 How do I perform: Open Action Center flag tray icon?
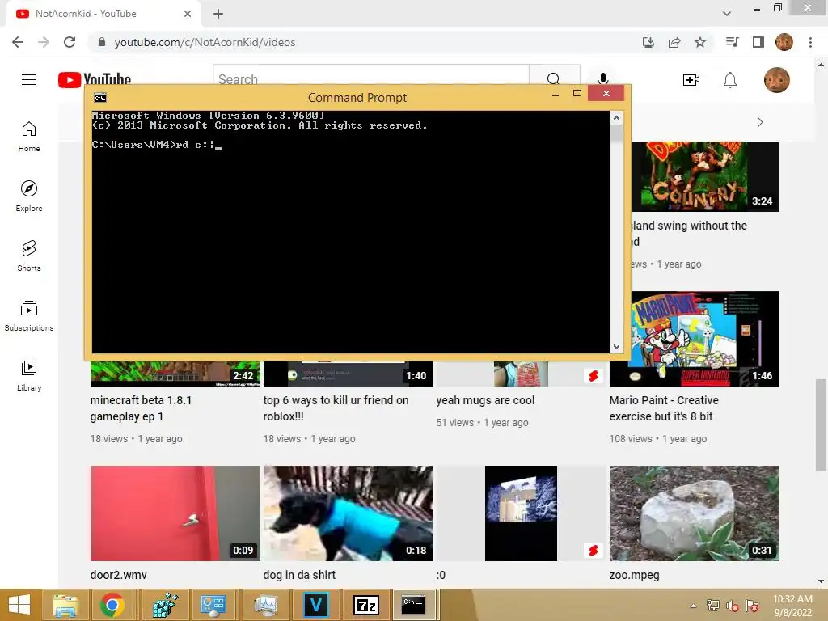752,606
